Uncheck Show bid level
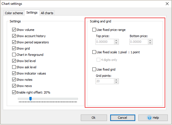This screenshot has height=125, width=172. click(14, 61)
